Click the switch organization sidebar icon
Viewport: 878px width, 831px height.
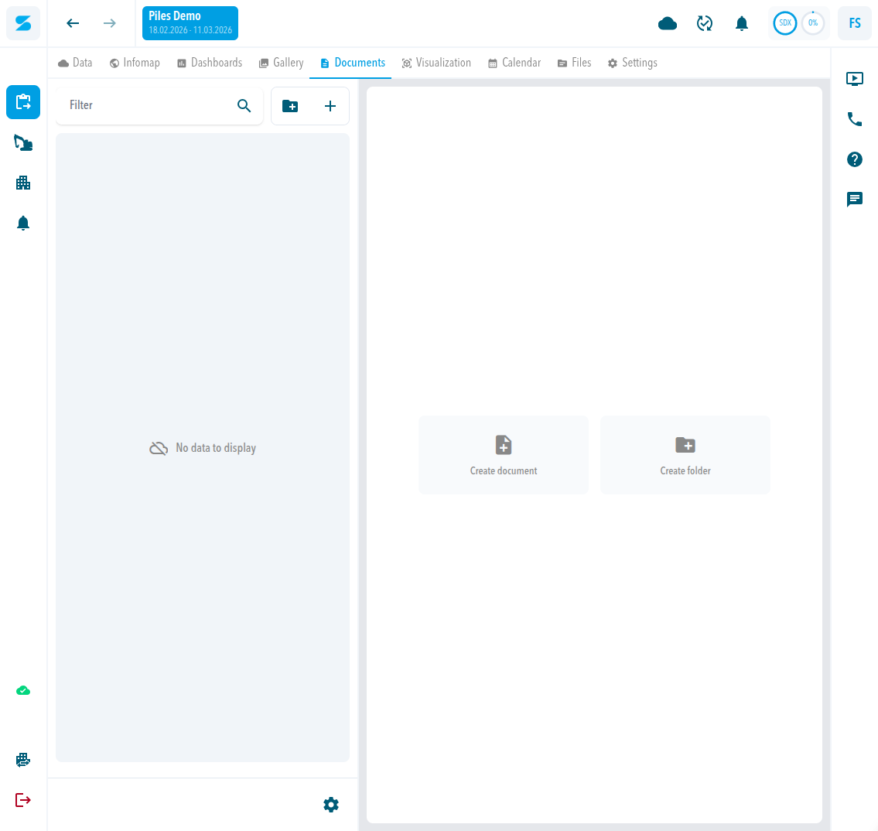click(23, 760)
